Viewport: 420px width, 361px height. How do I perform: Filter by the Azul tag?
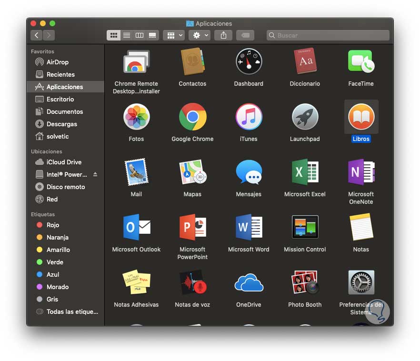point(65,274)
